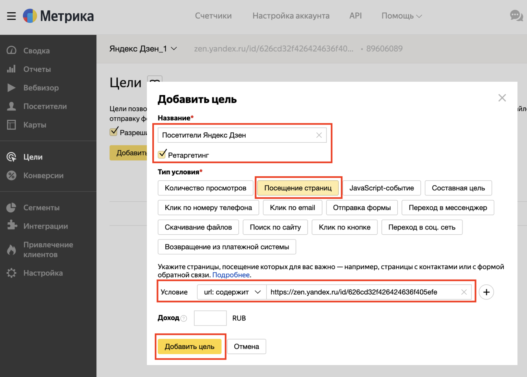
Task: Open the hamburger menu icon
Action: pos(11,16)
